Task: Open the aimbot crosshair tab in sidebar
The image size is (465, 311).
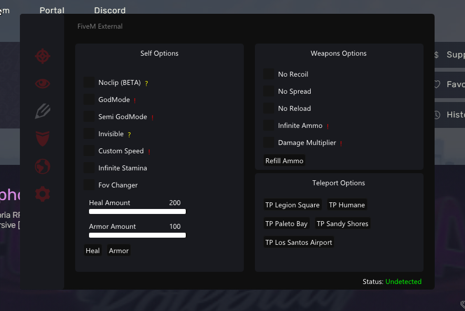Action: (x=43, y=56)
